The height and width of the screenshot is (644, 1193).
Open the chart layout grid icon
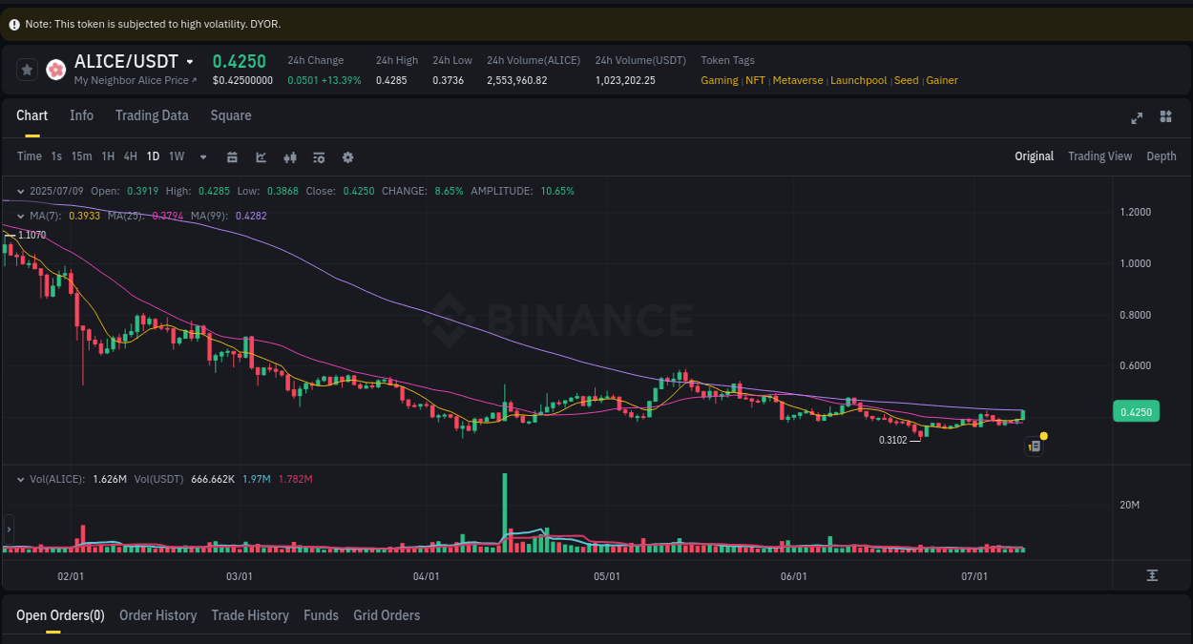coord(1165,117)
